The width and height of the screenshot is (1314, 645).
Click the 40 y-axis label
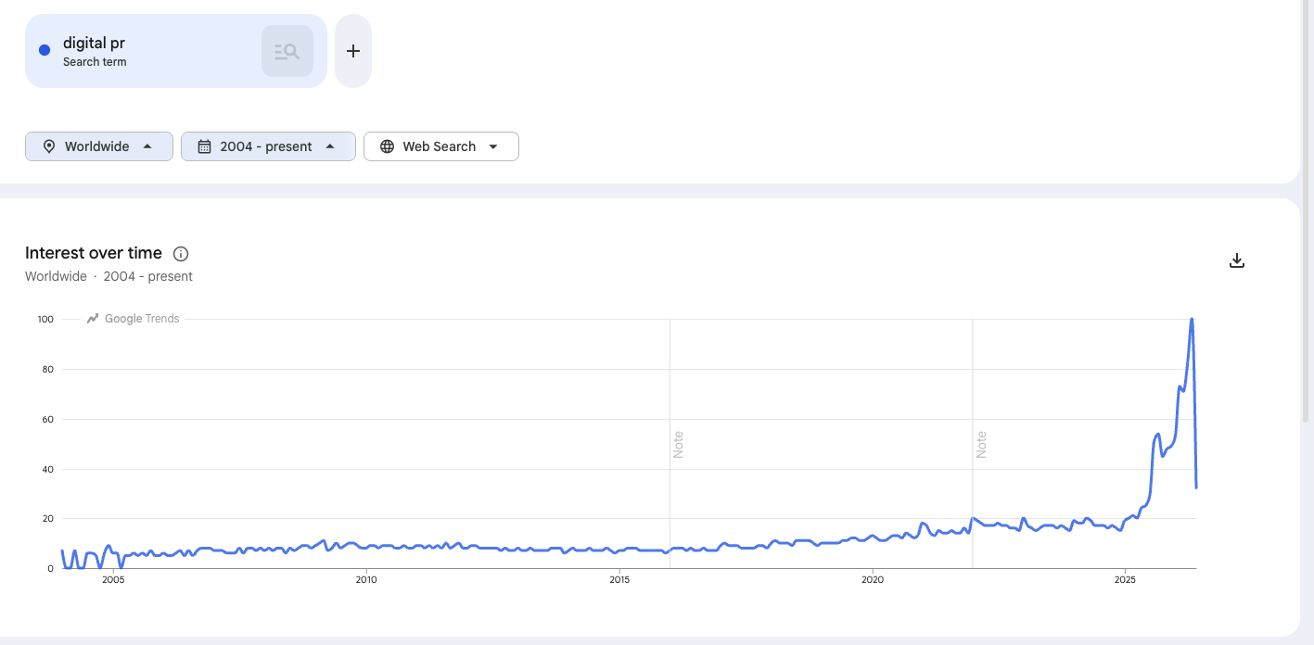coord(48,470)
